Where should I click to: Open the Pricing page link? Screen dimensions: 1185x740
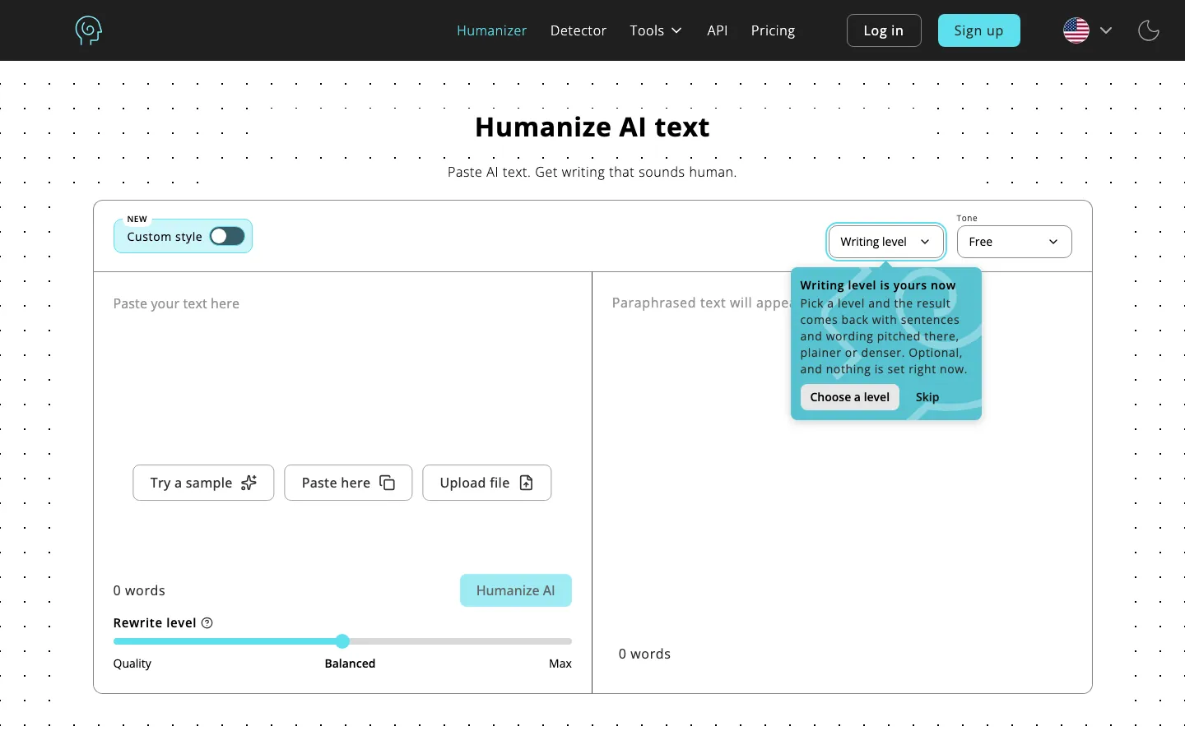coord(773,30)
